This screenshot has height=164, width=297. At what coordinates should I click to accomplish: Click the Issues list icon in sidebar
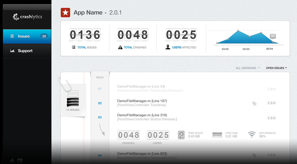pos(12,36)
